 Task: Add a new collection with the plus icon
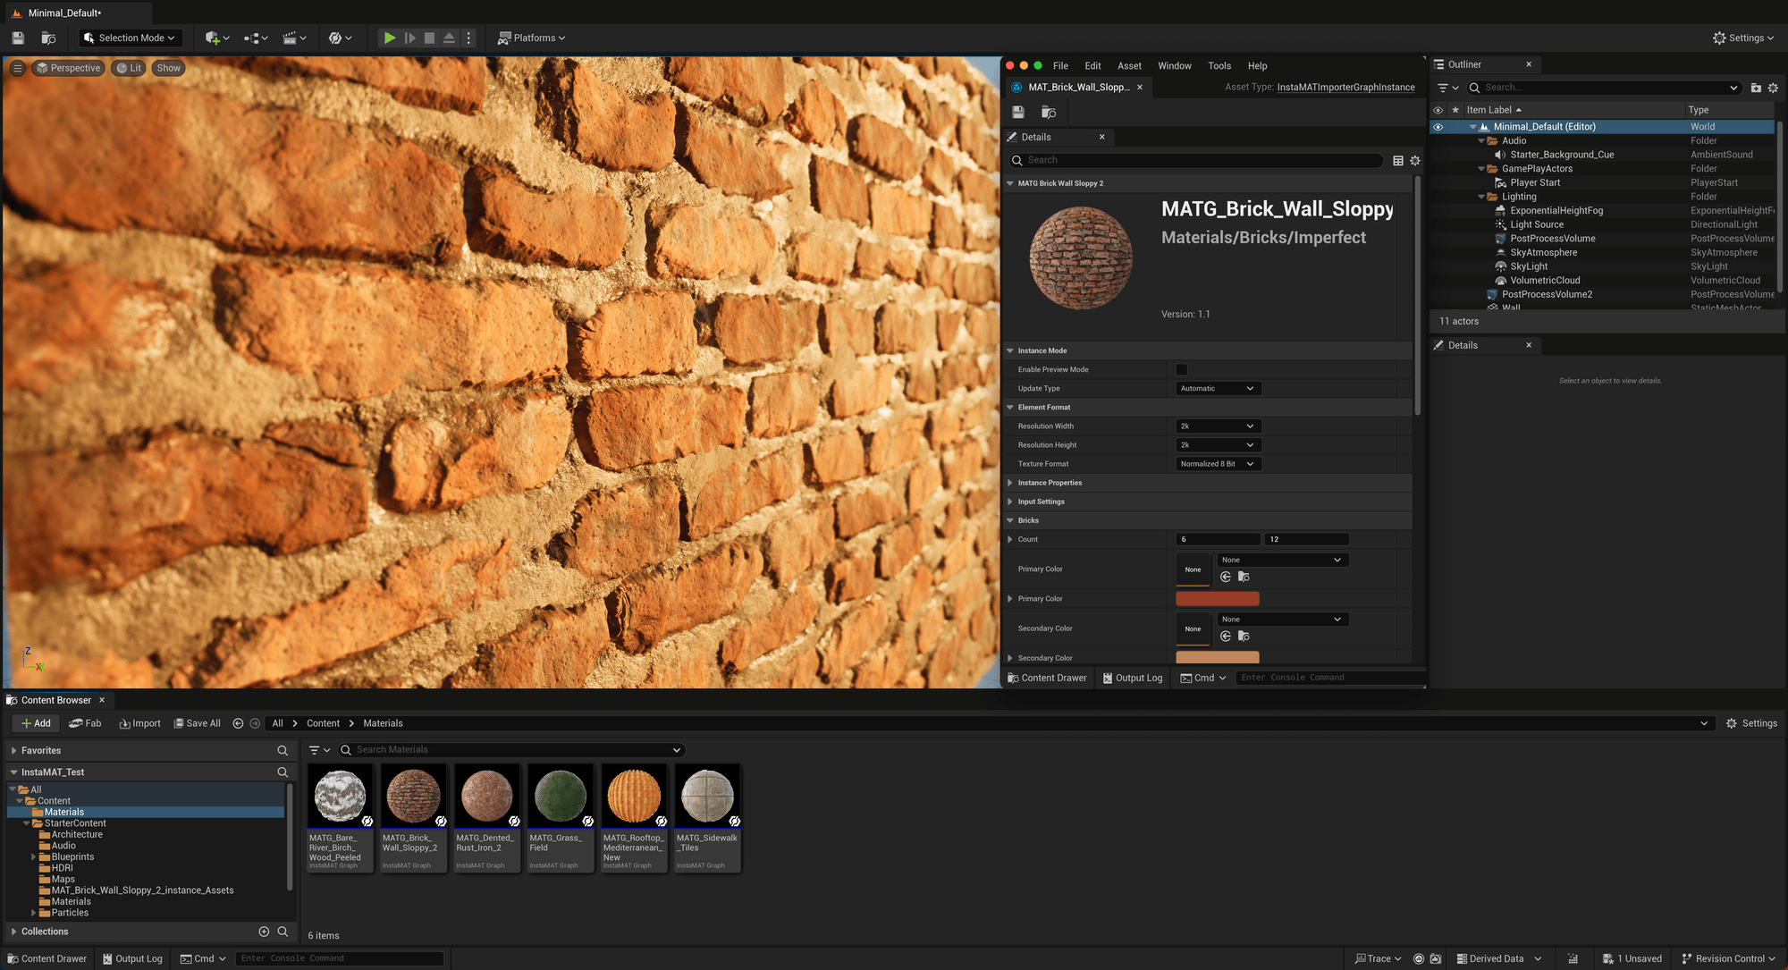264,932
